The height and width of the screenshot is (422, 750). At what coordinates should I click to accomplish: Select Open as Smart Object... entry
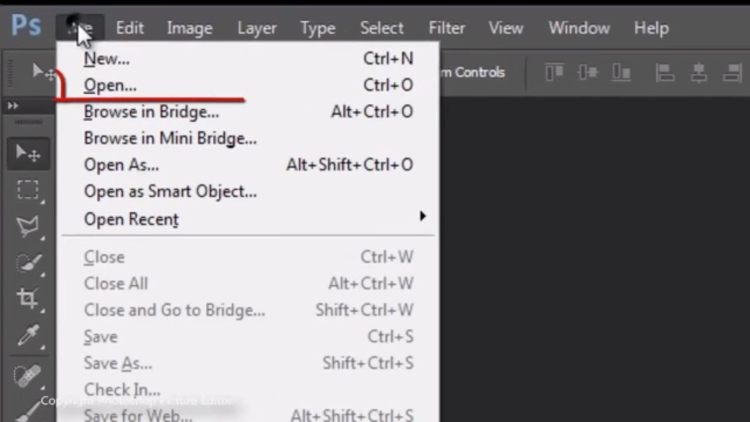pyautogui.click(x=170, y=192)
